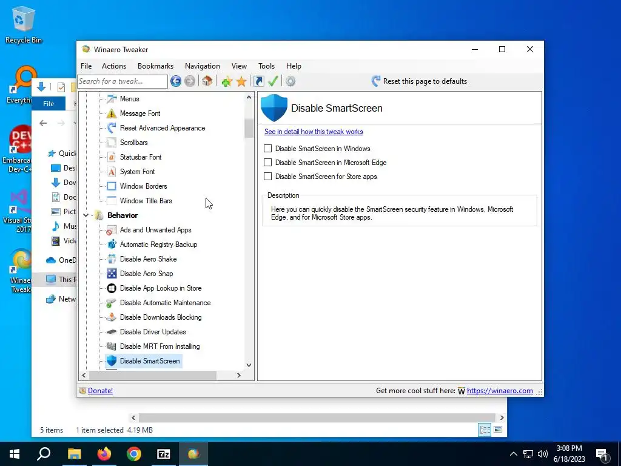
Task: Open taskbar Search
Action: [44, 454]
